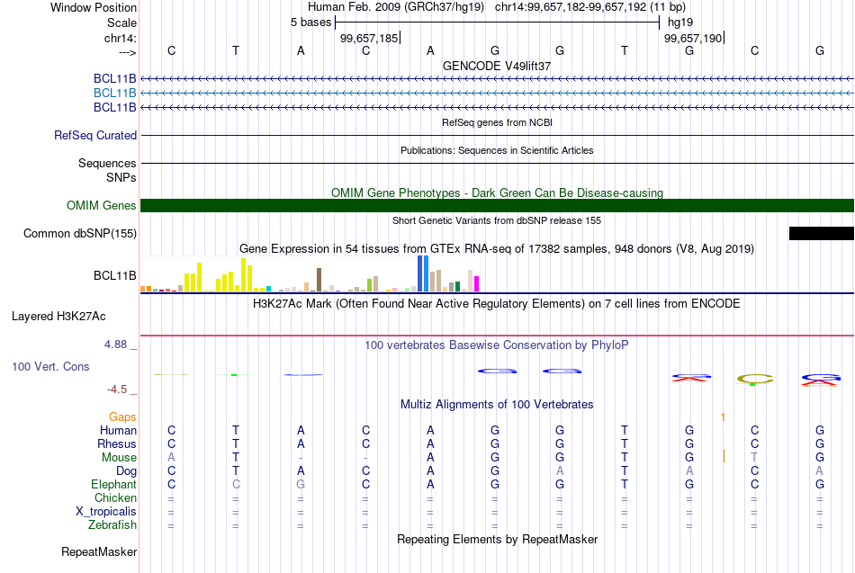The width and height of the screenshot is (855, 573).
Task: Click 100 vertebrates Basewise Conservation by PhyloP title
Action: click(x=497, y=345)
